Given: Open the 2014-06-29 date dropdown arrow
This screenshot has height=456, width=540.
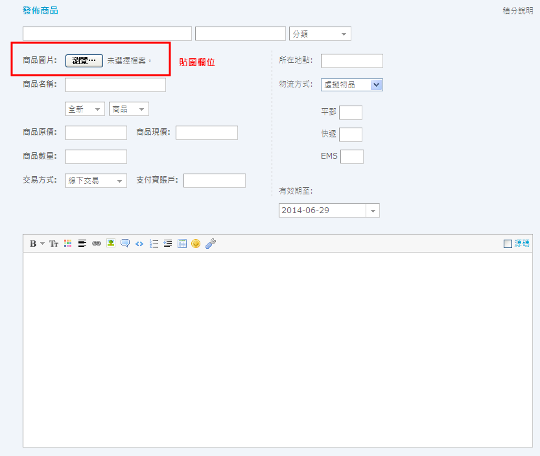Looking at the screenshot, I should [373, 211].
